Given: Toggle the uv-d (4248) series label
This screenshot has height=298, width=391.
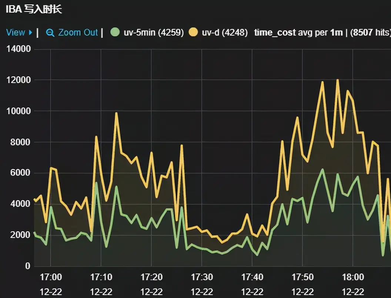Looking at the screenshot, I should pos(224,33).
